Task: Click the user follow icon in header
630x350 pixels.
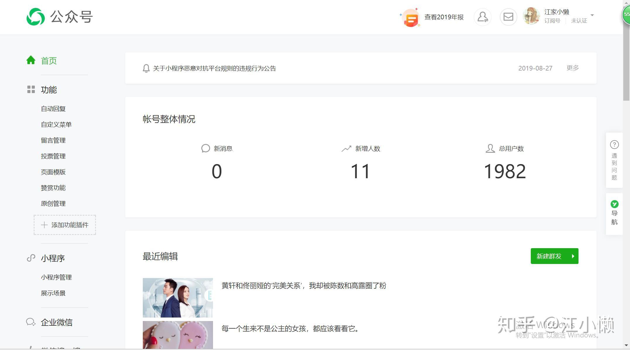Action: point(482,17)
